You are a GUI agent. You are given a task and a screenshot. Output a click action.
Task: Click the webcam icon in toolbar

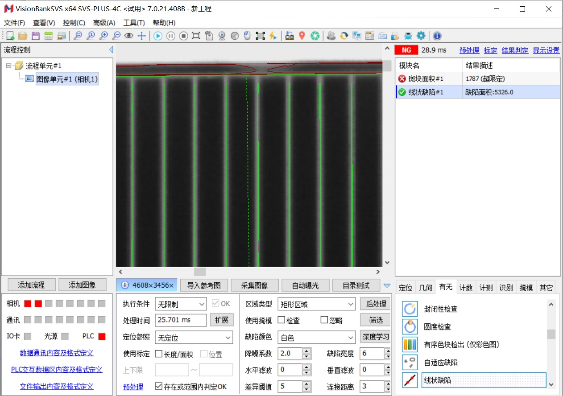click(222, 36)
